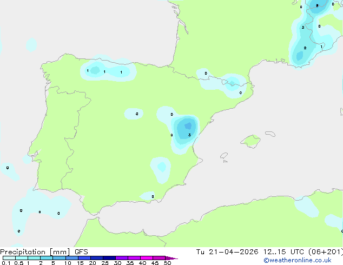The width and height of the screenshot is (343, 265).
Task: Click the 0.1–0.5 mm legend color swatch
Action: click(9, 258)
